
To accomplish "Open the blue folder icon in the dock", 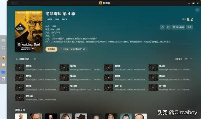I will [3, 72].
